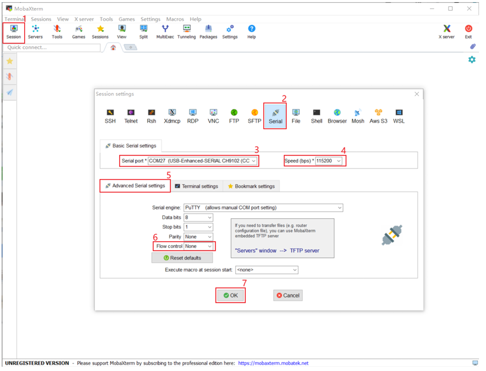Open the Games toolbar icon
Viewport: 486px width, 371px height.
[79, 32]
